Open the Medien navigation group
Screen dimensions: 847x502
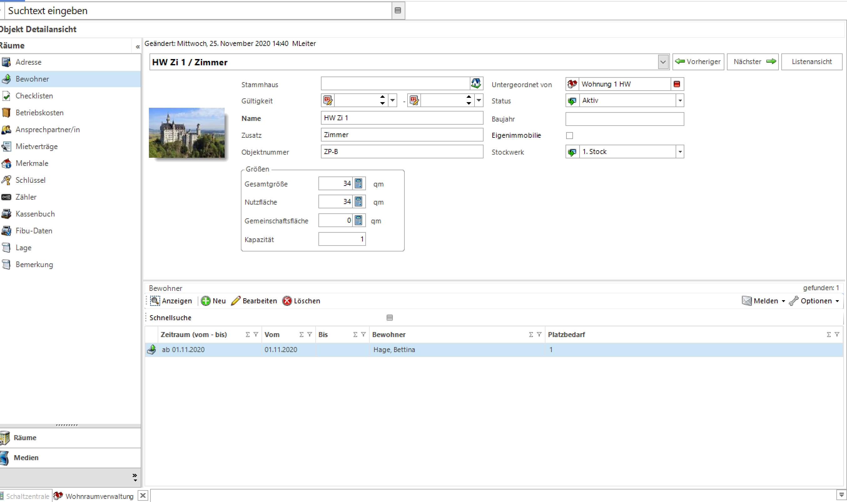pos(70,458)
